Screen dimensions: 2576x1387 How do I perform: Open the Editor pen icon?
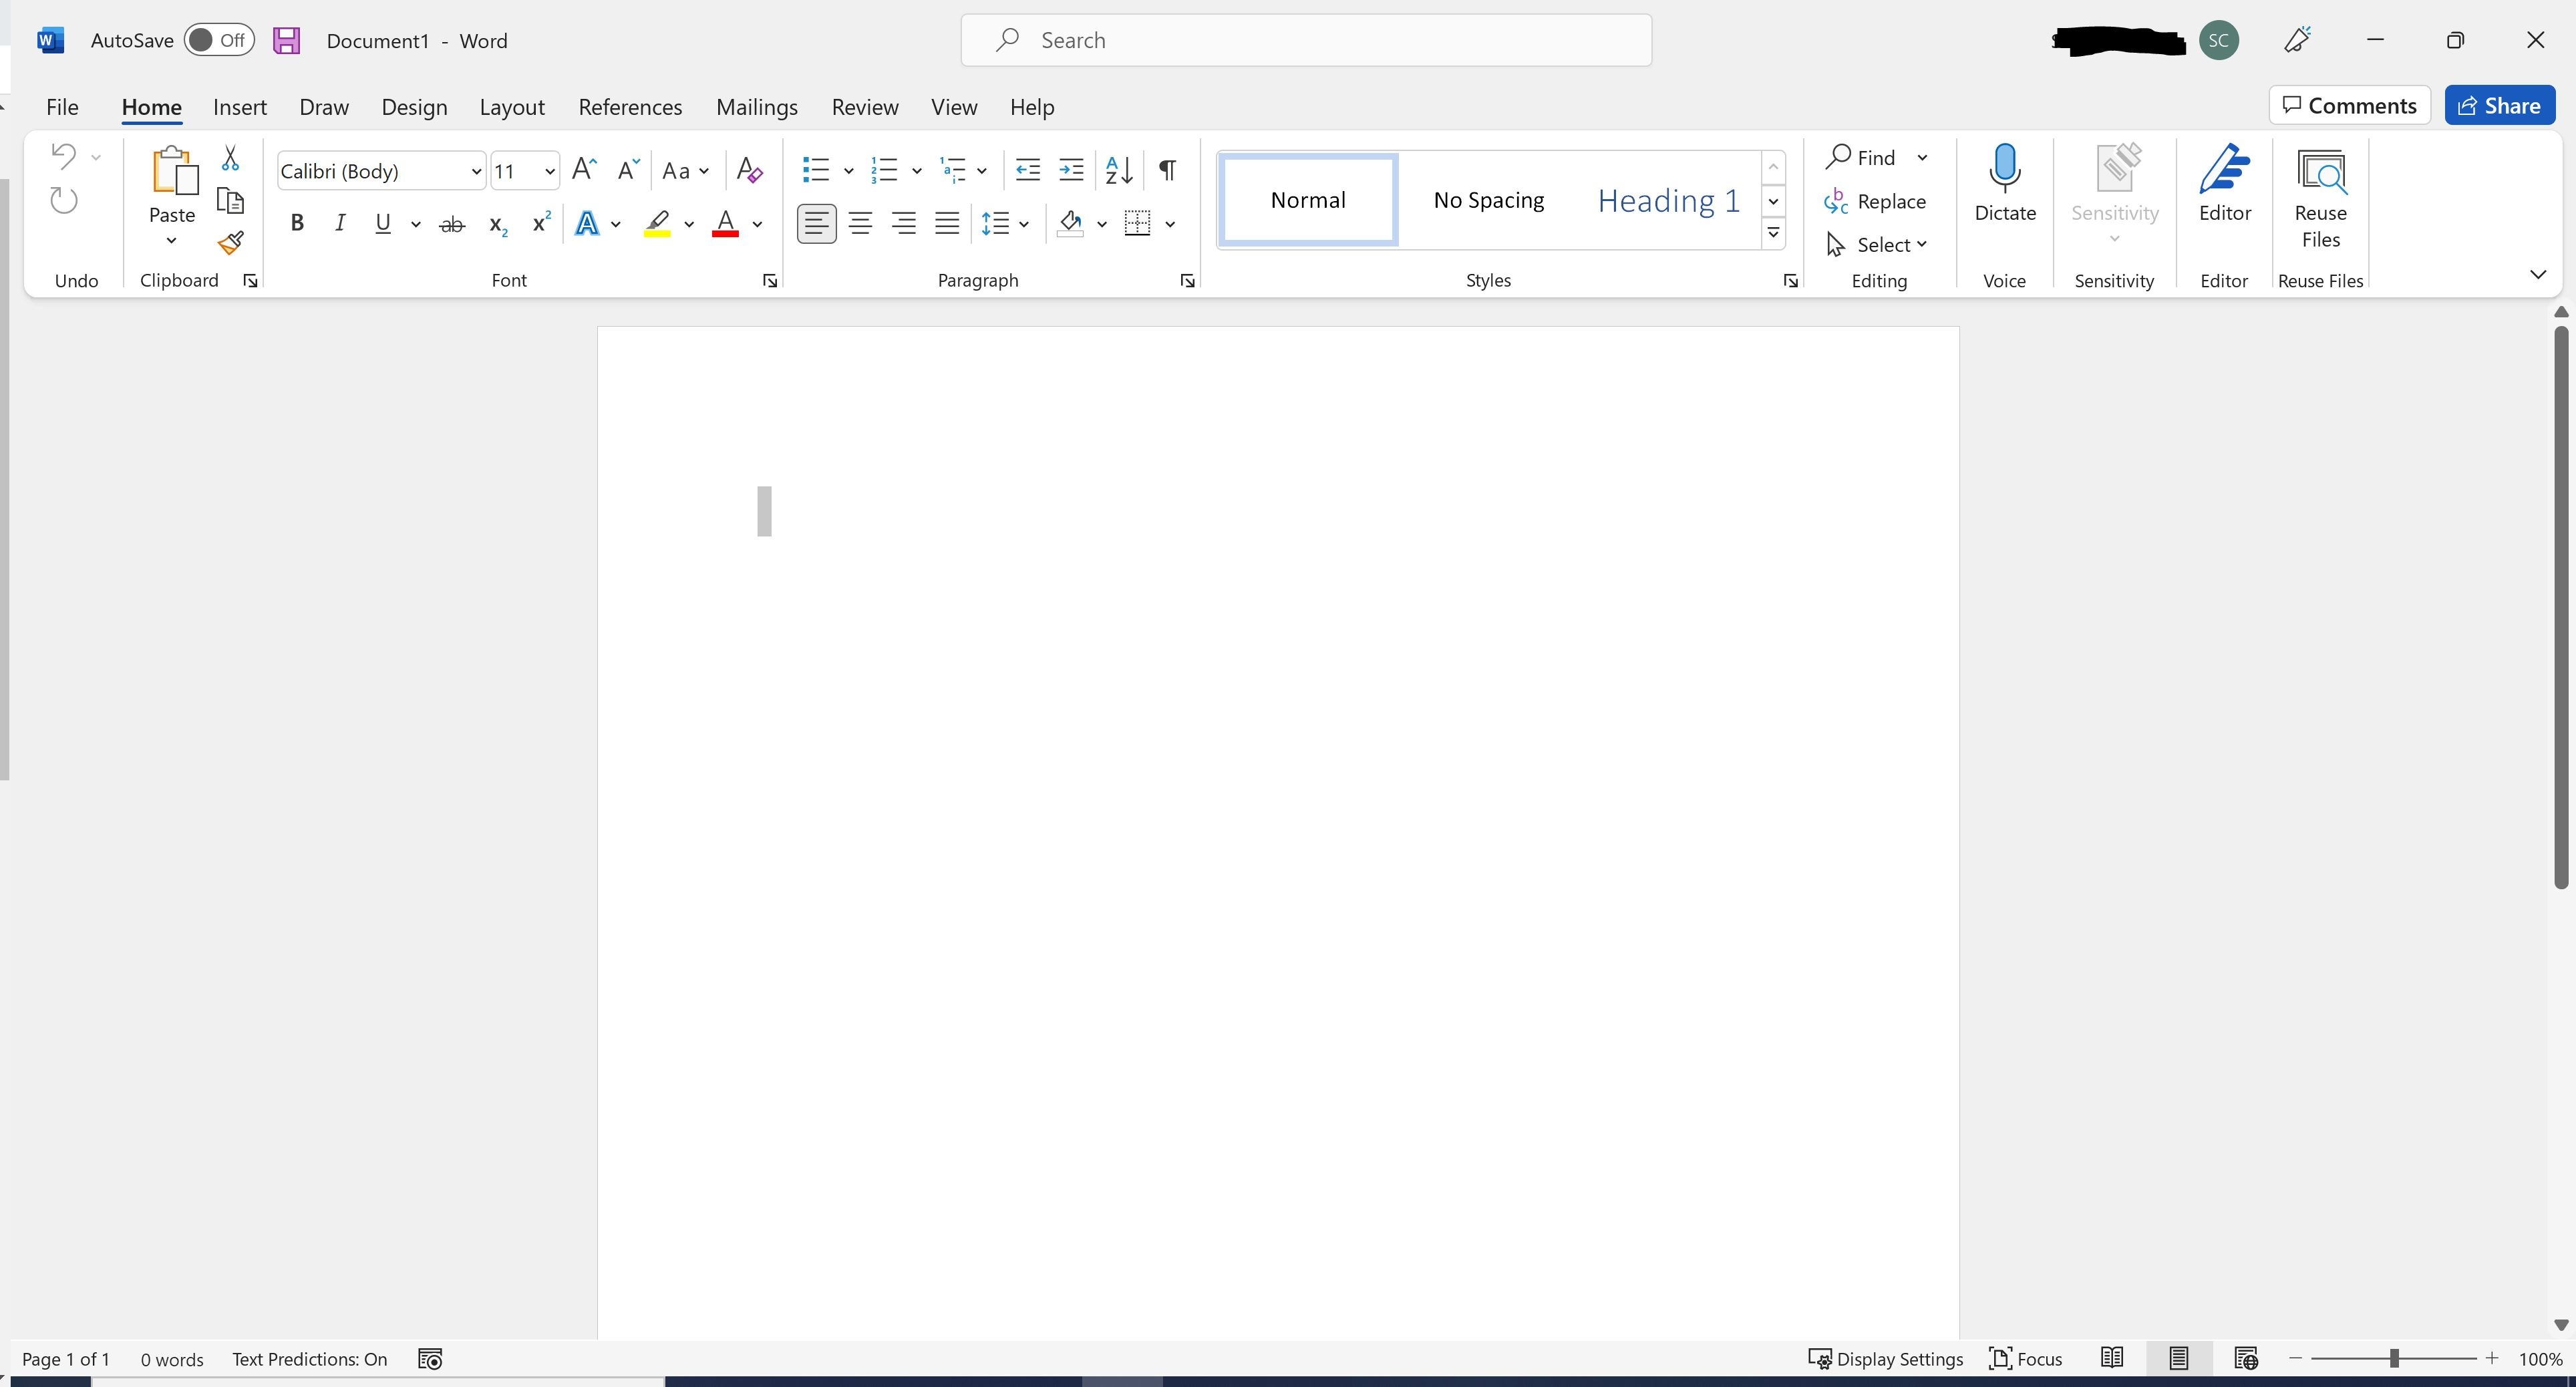[x=2224, y=168]
